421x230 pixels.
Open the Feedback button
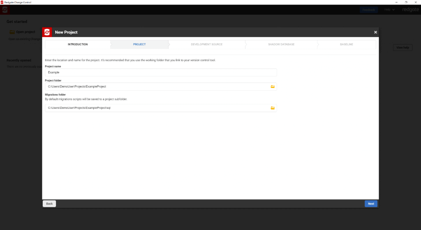(368, 9)
